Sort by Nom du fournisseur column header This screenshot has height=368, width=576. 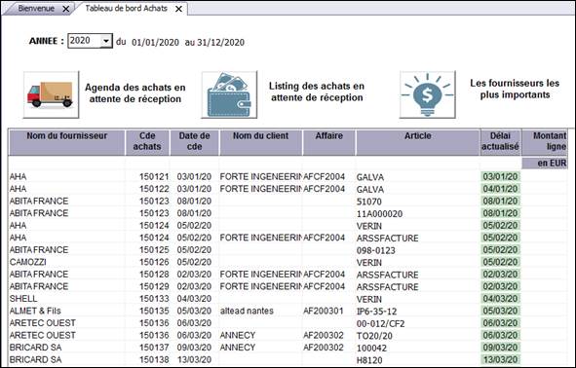[x=67, y=142]
